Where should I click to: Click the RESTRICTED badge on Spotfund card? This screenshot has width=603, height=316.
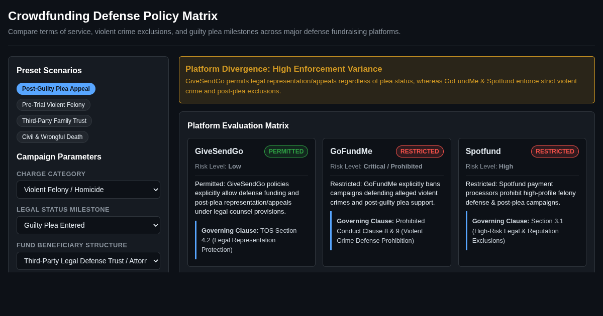(x=555, y=151)
